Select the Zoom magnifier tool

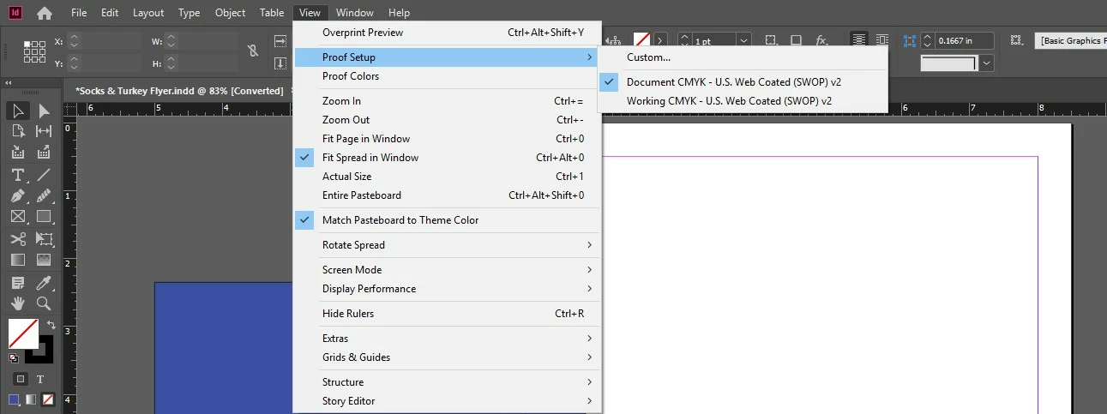pos(44,303)
